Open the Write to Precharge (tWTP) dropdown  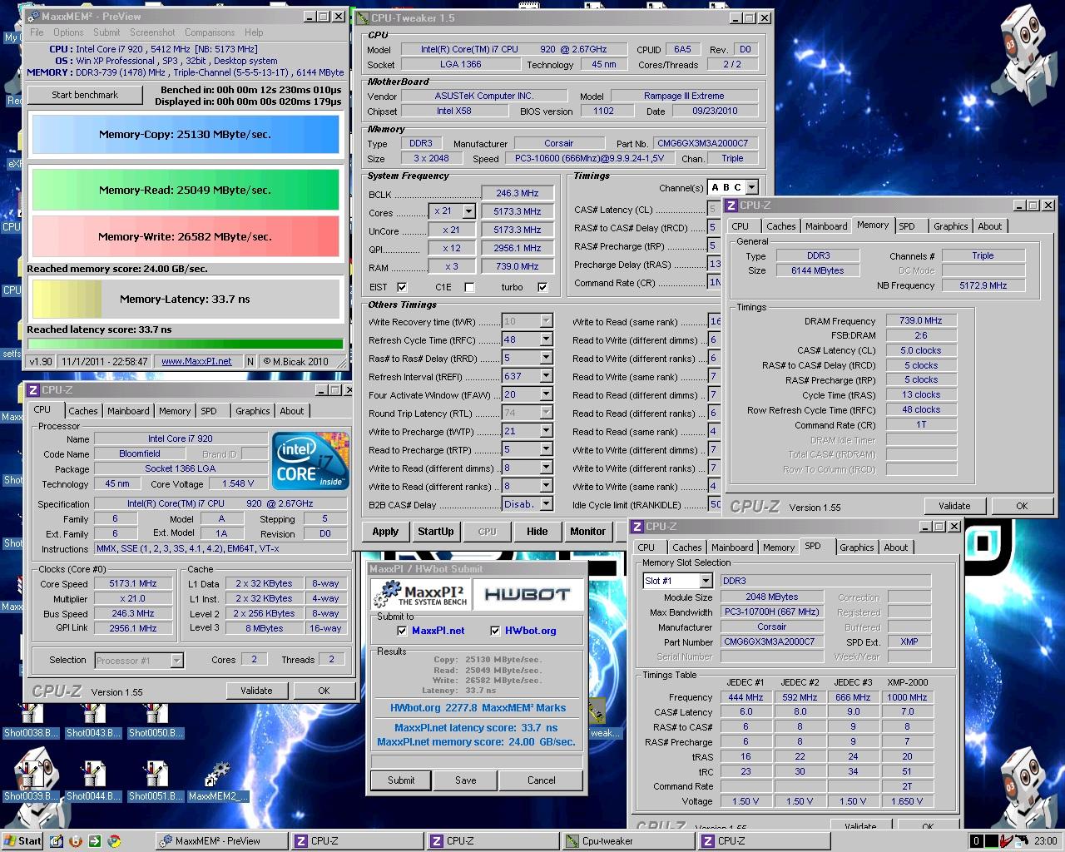[546, 432]
